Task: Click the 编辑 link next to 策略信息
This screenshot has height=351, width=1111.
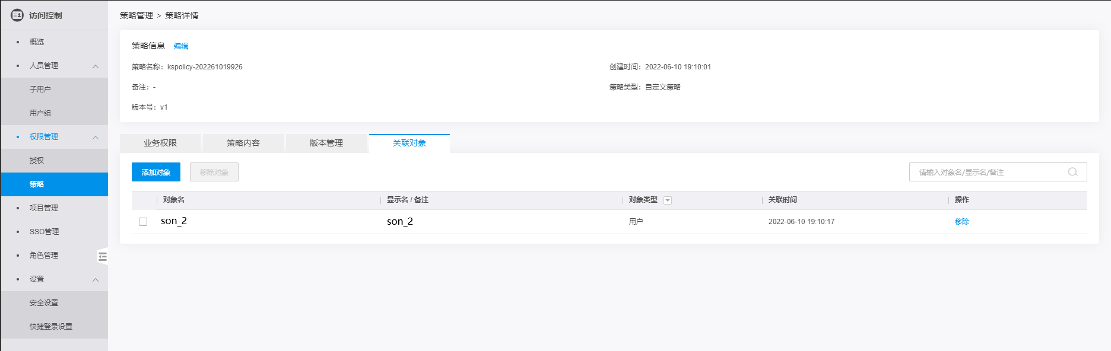Action: [181, 46]
